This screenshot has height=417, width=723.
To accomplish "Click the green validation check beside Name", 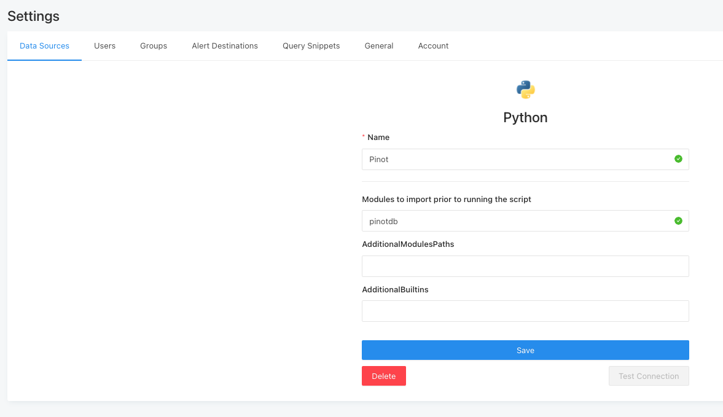I will pos(678,158).
